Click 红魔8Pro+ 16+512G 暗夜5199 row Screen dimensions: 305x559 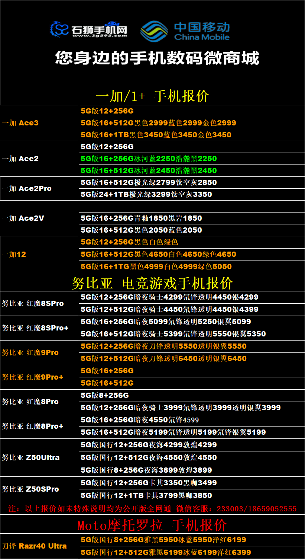coord(192,432)
